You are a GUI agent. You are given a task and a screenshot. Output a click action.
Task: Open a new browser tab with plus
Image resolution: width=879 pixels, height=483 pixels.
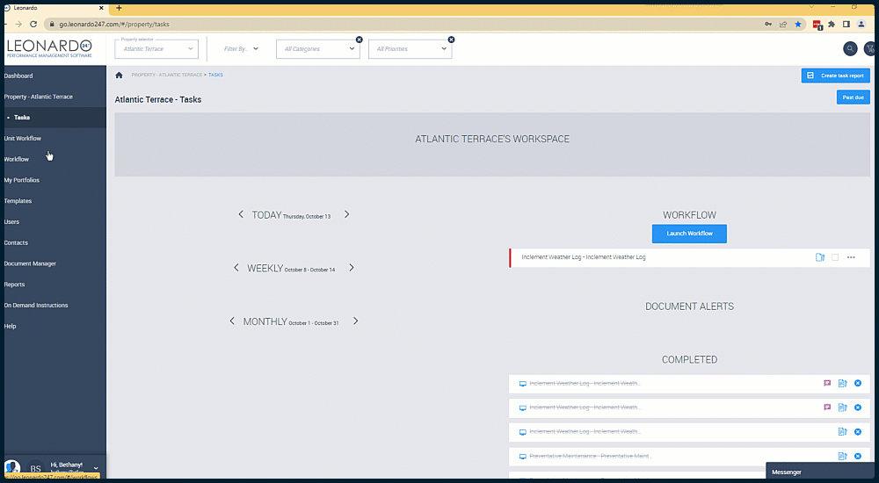[x=119, y=8]
